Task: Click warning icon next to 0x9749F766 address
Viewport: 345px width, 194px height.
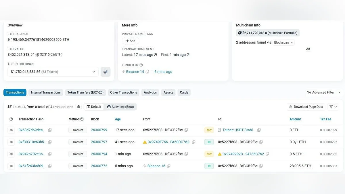Action: [x=145, y=142]
